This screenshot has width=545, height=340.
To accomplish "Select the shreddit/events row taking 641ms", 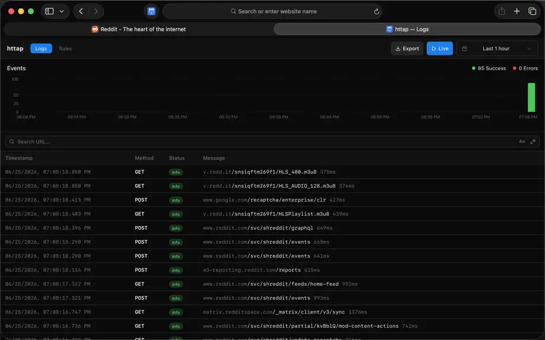I will coord(272,256).
